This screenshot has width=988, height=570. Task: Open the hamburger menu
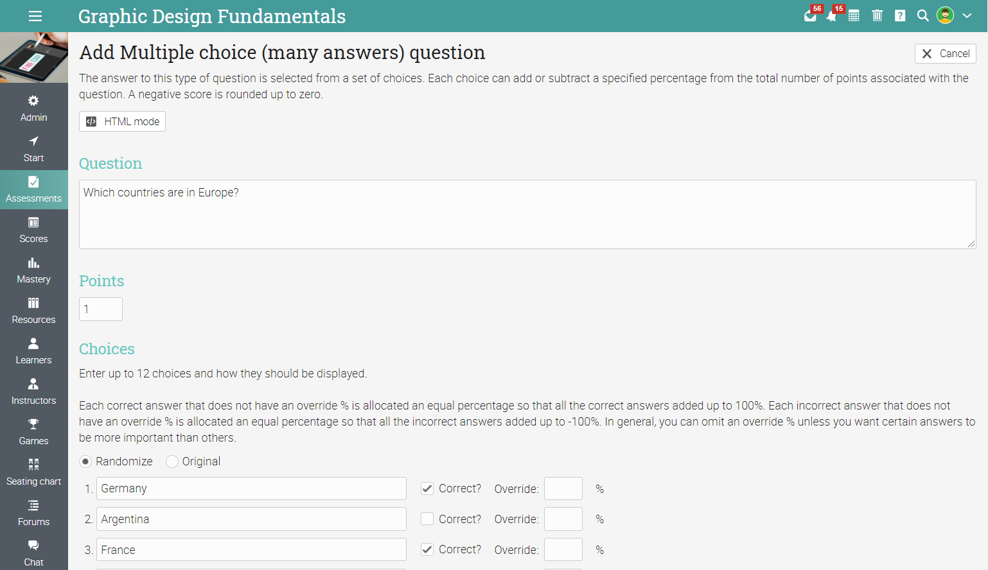(x=35, y=16)
